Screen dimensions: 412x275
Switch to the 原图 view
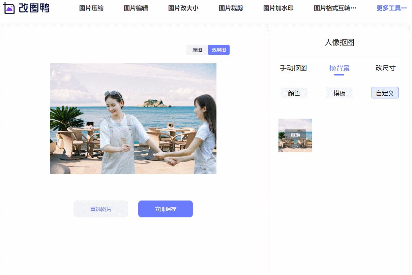click(197, 50)
